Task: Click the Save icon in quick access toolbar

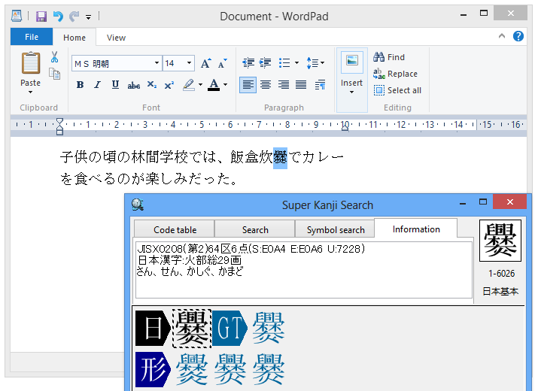Action: (41, 16)
